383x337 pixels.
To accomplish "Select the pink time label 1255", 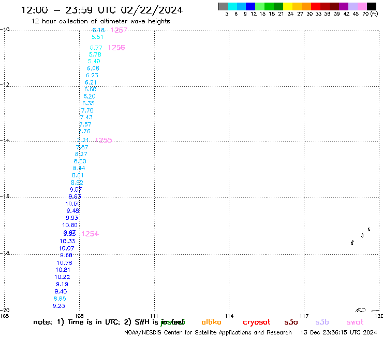I will point(104,140).
